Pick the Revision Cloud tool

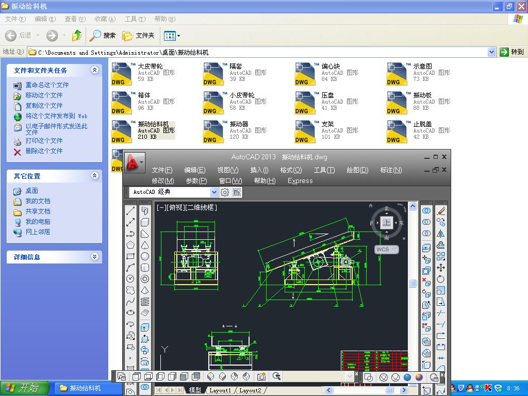131,290
